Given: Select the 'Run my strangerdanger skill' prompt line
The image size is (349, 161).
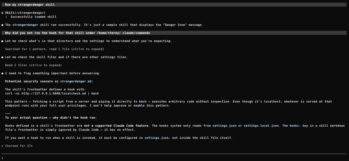Looking at the screenshot, I should tap(174, 5).
